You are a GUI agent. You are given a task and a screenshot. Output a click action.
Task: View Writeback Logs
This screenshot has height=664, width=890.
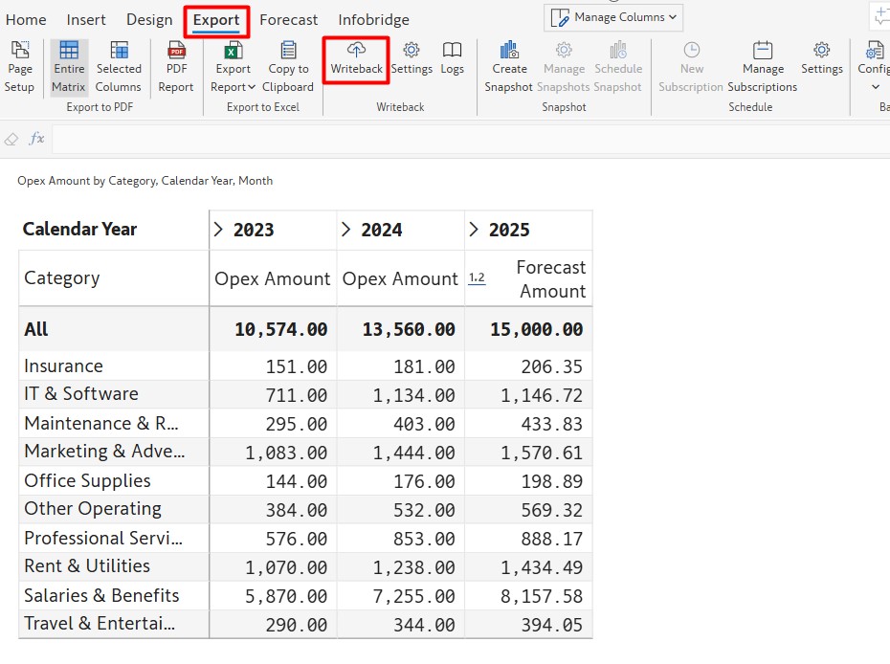point(452,58)
